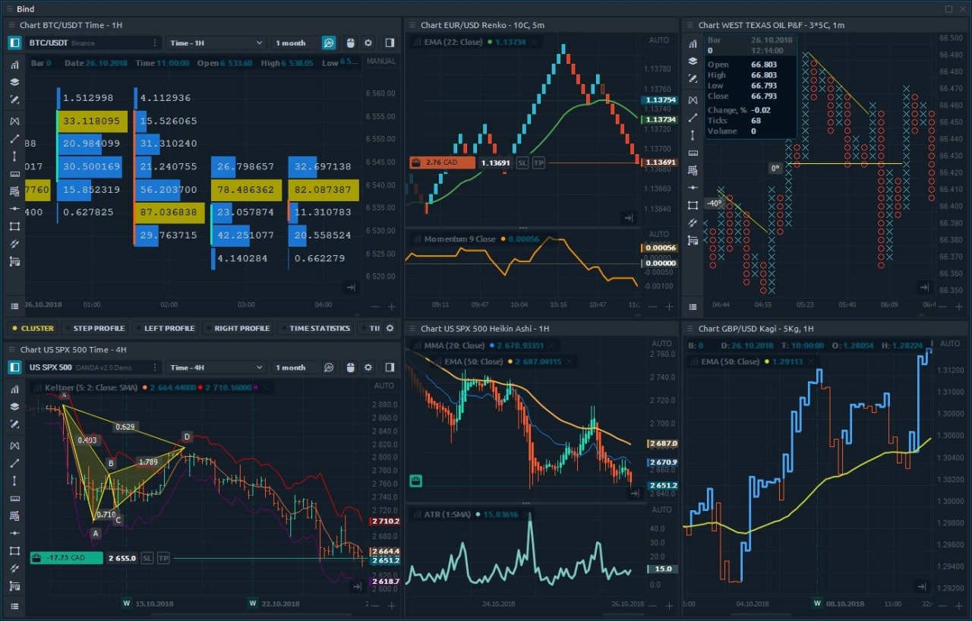Open settings gear in BTC/USDT chart toolbar

(368, 43)
